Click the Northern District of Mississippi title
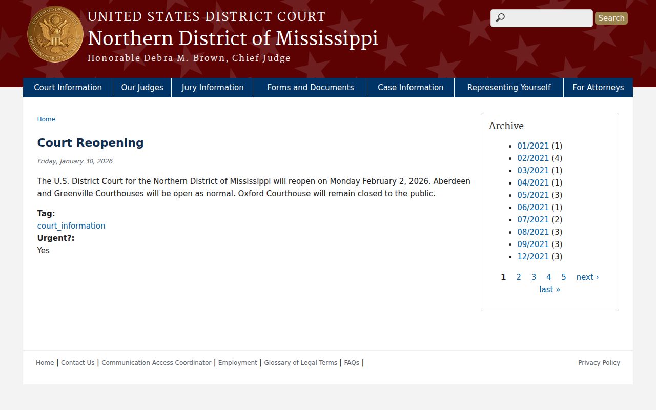656x410 pixels. (233, 38)
